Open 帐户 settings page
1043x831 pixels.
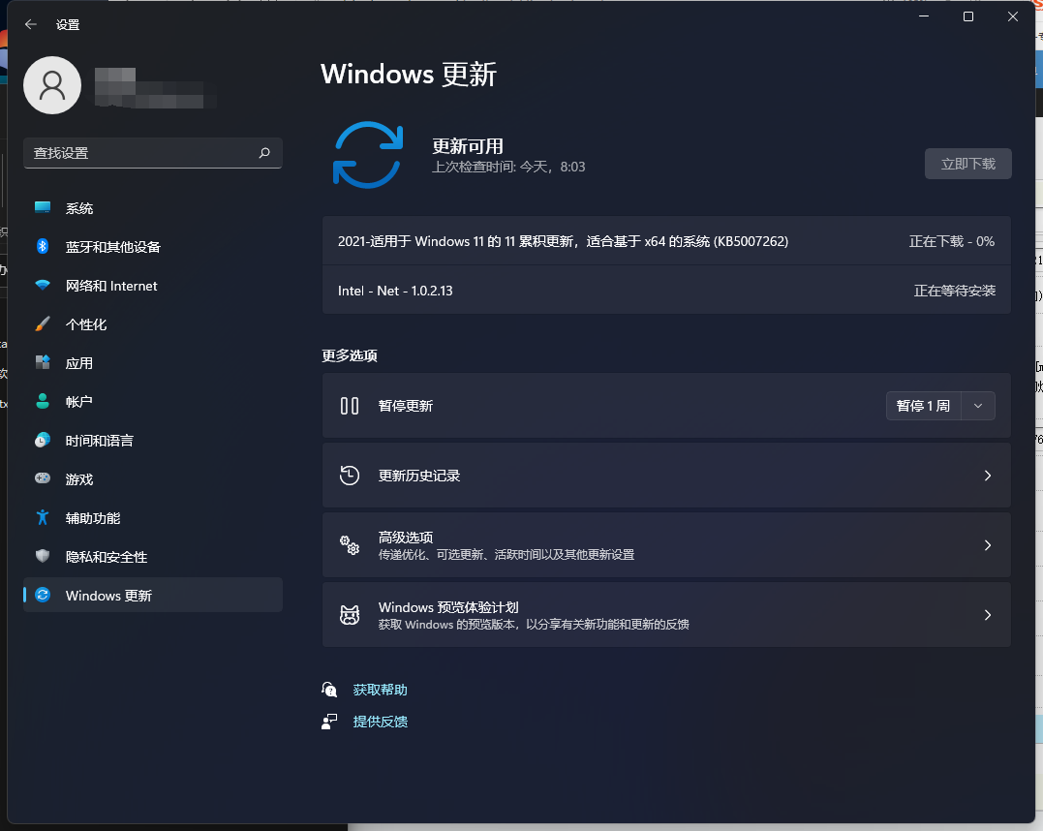click(153, 401)
